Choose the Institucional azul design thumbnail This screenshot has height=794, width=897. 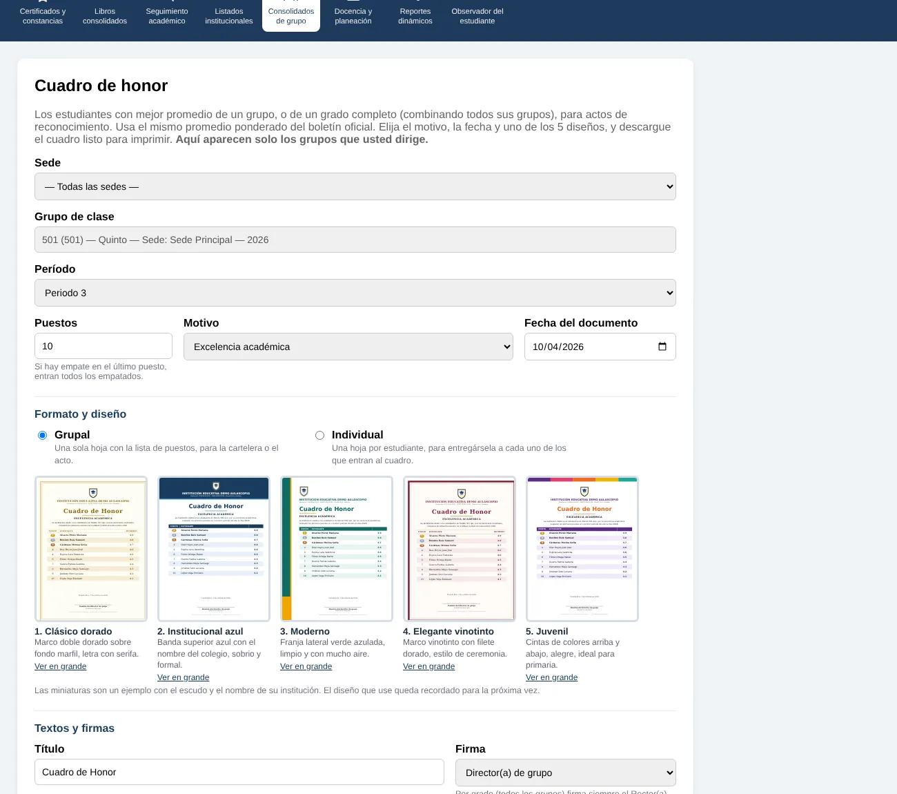tap(214, 549)
